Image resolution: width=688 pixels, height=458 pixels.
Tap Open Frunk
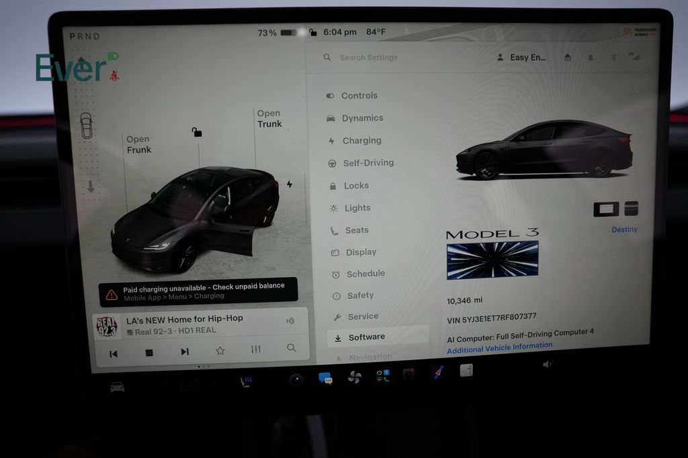[138, 144]
